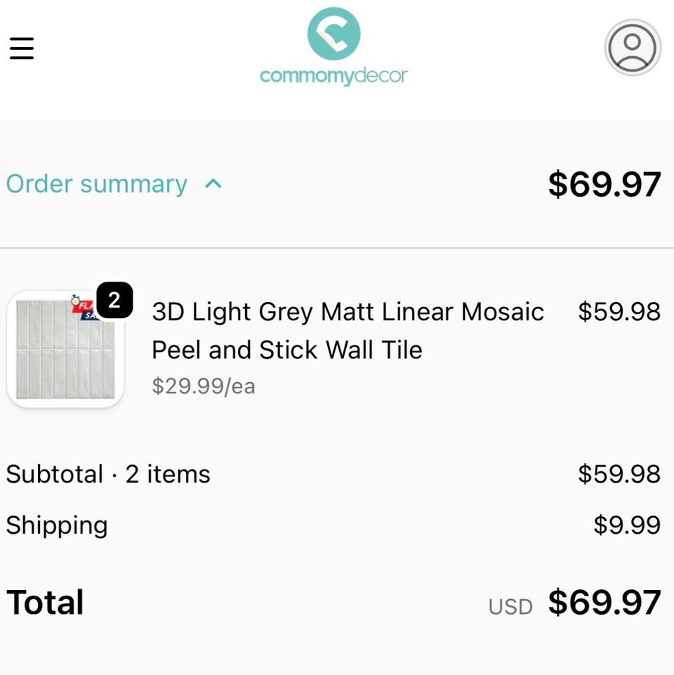Image resolution: width=674 pixels, height=675 pixels.
Task: Click the quantity badge showing 2
Action: click(114, 301)
